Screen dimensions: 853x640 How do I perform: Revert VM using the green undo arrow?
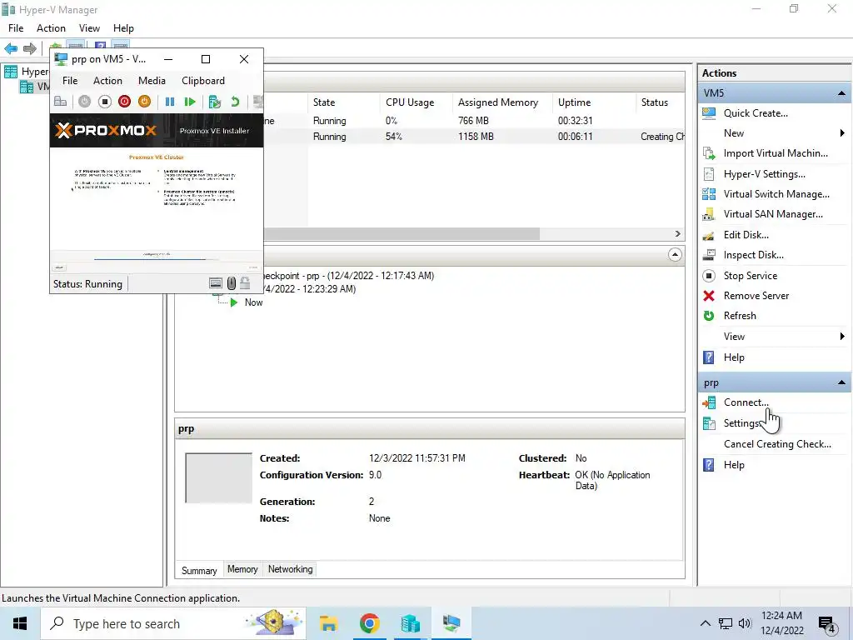click(x=235, y=102)
